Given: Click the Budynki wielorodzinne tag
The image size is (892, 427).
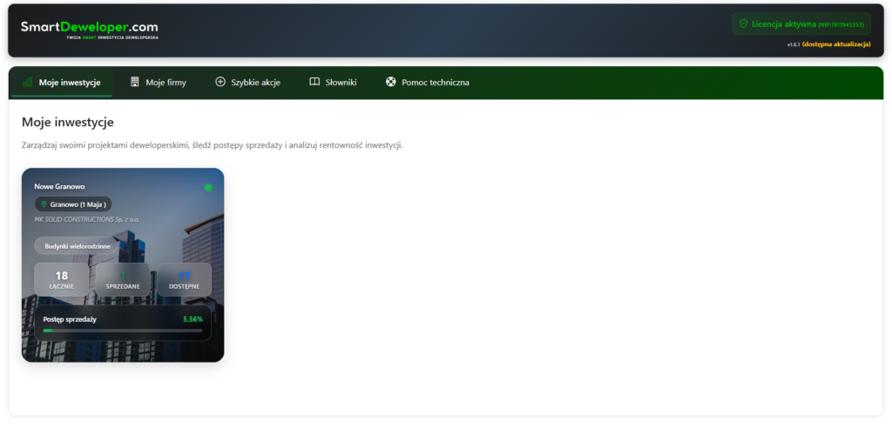Looking at the screenshot, I should pyautogui.click(x=78, y=246).
